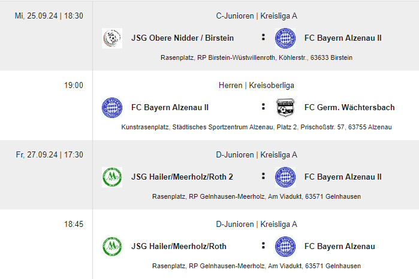Click the FC Bayern Alzenau II home logo in Herren match

coord(112,108)
